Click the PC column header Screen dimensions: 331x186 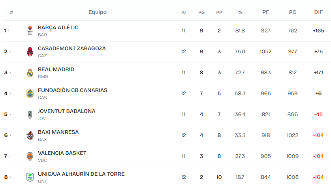click(x=293, y=12)
